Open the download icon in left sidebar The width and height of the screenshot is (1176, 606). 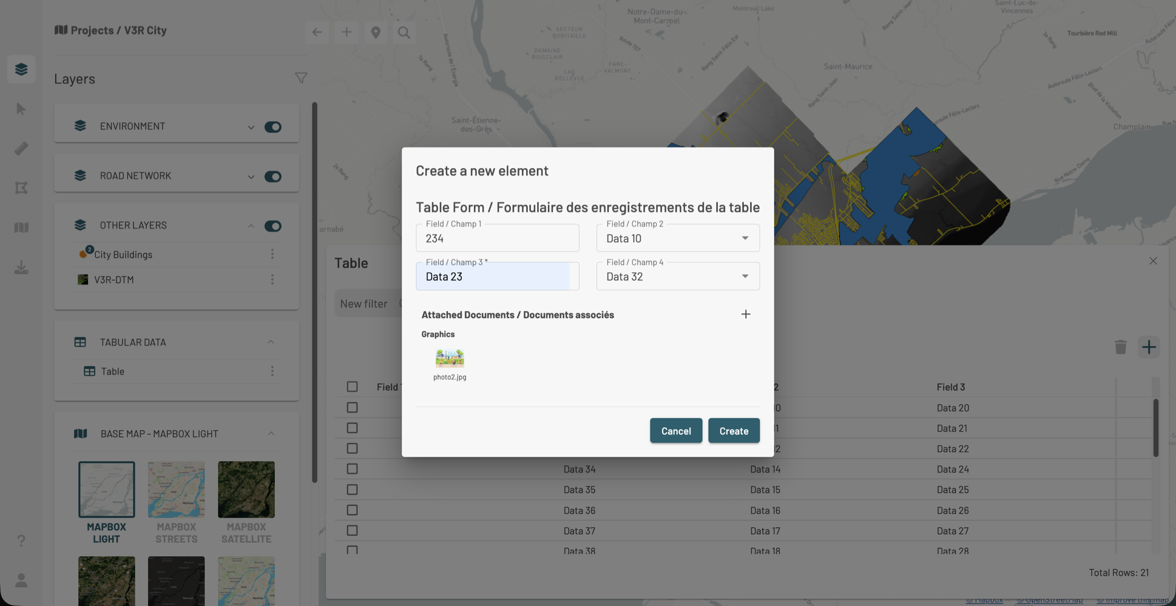(x=21, y=267)
